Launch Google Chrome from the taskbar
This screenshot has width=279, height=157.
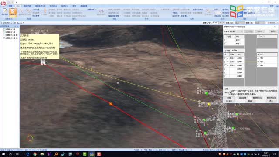pyautogui.click(x=35, y=154)
